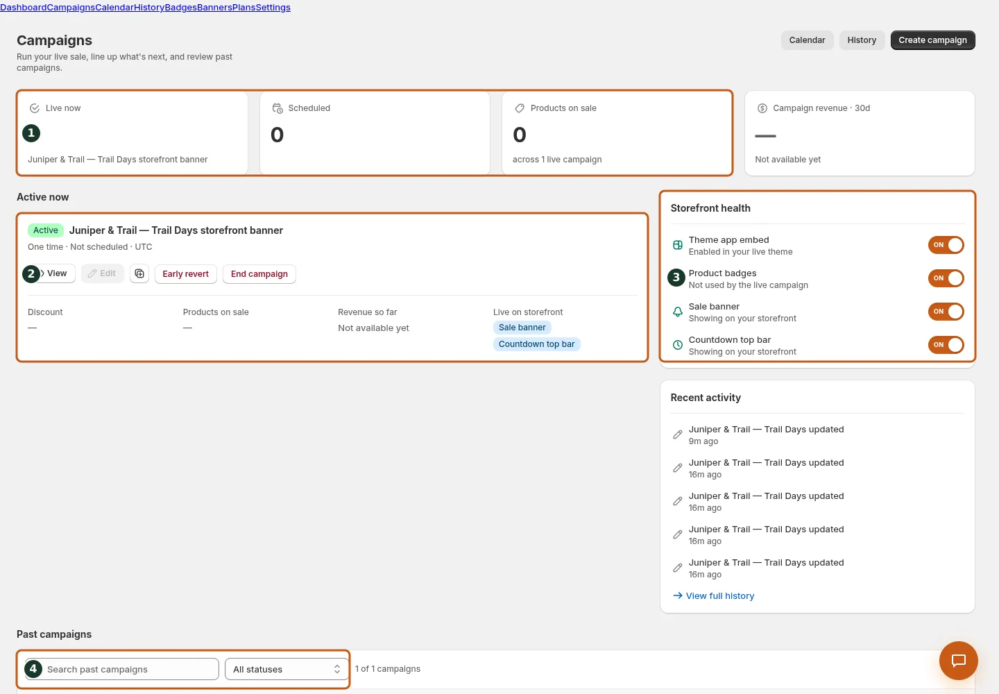Click the Theme app embed icon
The height and width of the screenshot is (694, 999).
point(678,245)
